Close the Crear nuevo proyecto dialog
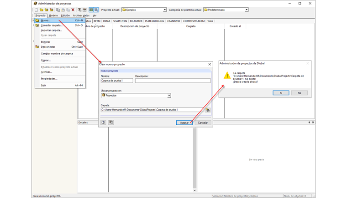 tap(210, 64)
